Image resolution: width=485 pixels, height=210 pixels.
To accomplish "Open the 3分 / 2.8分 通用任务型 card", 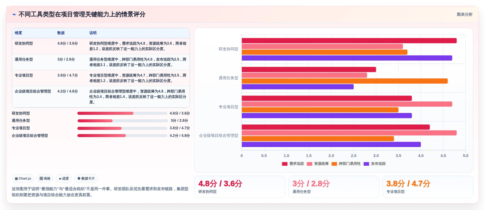I will point(334,187).
